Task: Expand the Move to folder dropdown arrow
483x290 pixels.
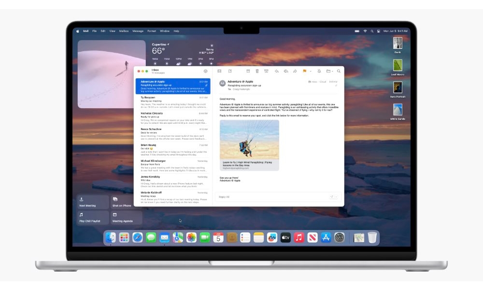Action: [332, 72]
